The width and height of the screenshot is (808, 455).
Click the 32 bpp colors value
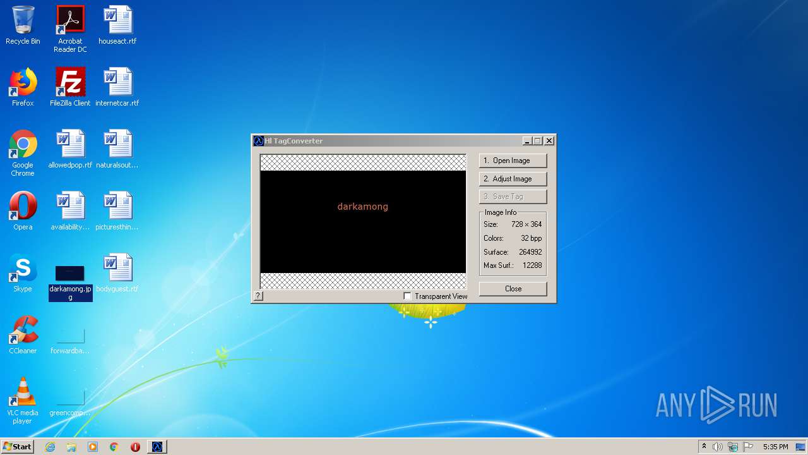click(x=532, y=238)
